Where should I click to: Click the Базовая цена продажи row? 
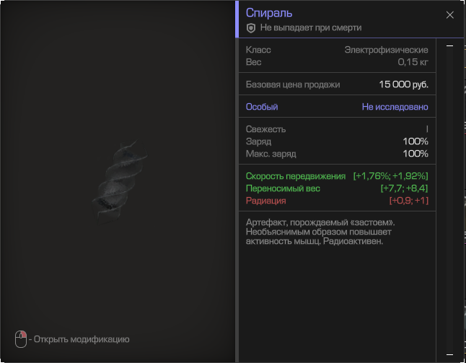337,84
